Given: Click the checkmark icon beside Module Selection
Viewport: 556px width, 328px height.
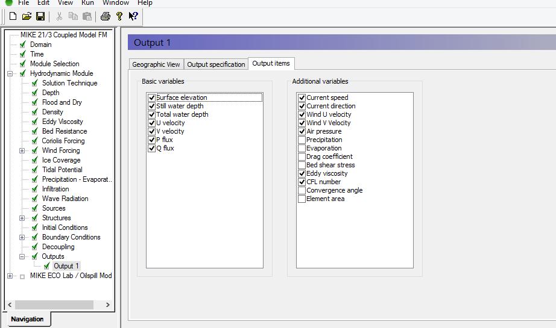Looking at the screenshot, I should 23,64.
